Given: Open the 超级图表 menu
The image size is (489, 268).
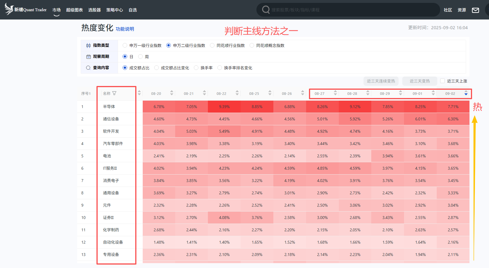Looking at the screenshot, I should pyautogui.click(x=74, y=10).
